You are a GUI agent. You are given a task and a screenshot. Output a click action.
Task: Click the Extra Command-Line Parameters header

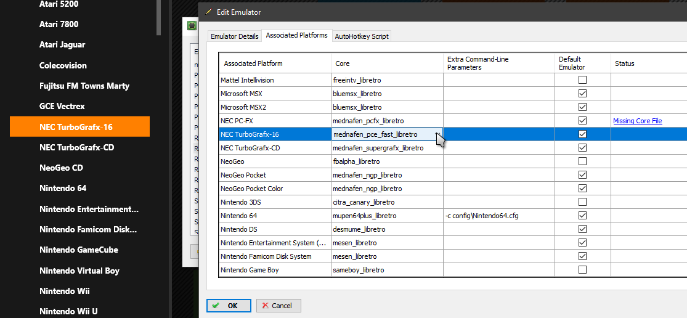[499, 63]
